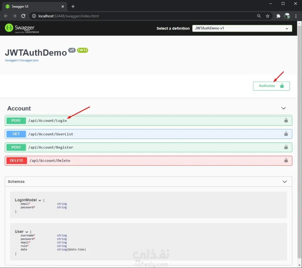The image size is (302, 268).
Task: Click the zoom magnifier icon in address bar
Action: click(259, 16)
